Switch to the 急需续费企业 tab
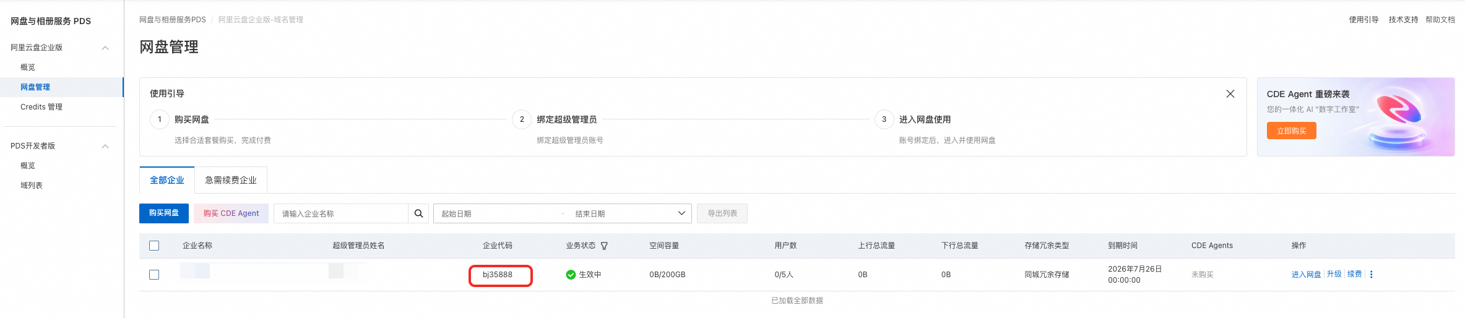Image resolution: width=1465 pixels, height=318 pixels. [x=231, y=180]
